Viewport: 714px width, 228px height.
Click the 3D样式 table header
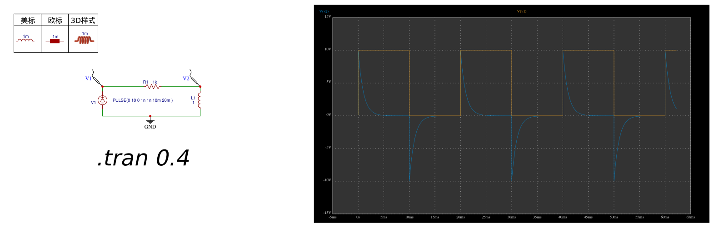pyautogui.click(x=83, y=20)
